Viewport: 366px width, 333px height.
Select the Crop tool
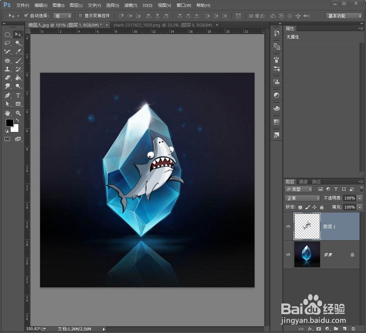[x=7, y=51]
